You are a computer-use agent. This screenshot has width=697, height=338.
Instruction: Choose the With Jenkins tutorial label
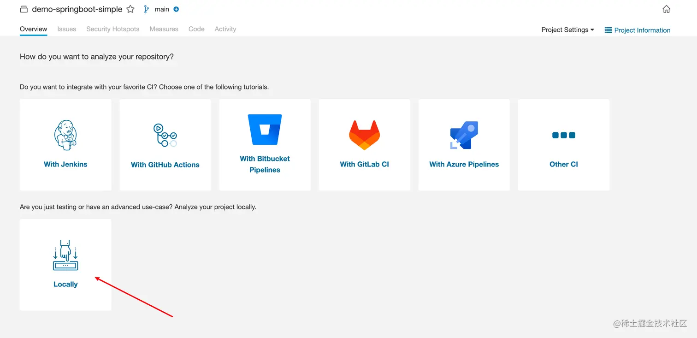click(65, 164)
